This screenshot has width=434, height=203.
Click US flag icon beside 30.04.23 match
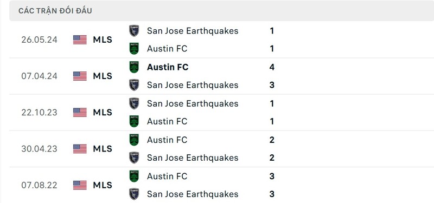(x=80, y=149)
